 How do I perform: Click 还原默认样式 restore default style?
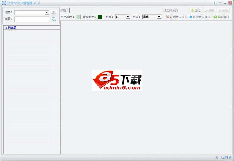point(200,17)
